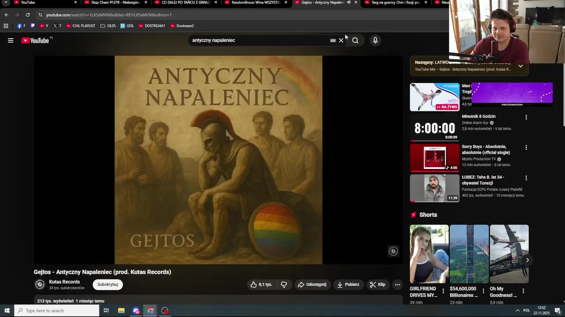Screen dimensions: 565x317
Task: Open the DOSTREAM1 bookmark
Action: point(152,26)
